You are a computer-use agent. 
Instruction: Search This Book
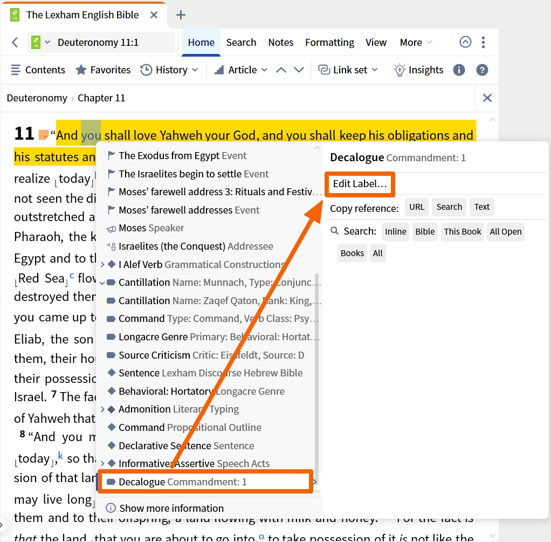click(x=463, y=232)
